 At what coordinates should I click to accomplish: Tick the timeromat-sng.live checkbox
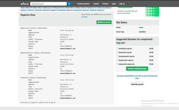pyautogui.click(x=118, y=52)
